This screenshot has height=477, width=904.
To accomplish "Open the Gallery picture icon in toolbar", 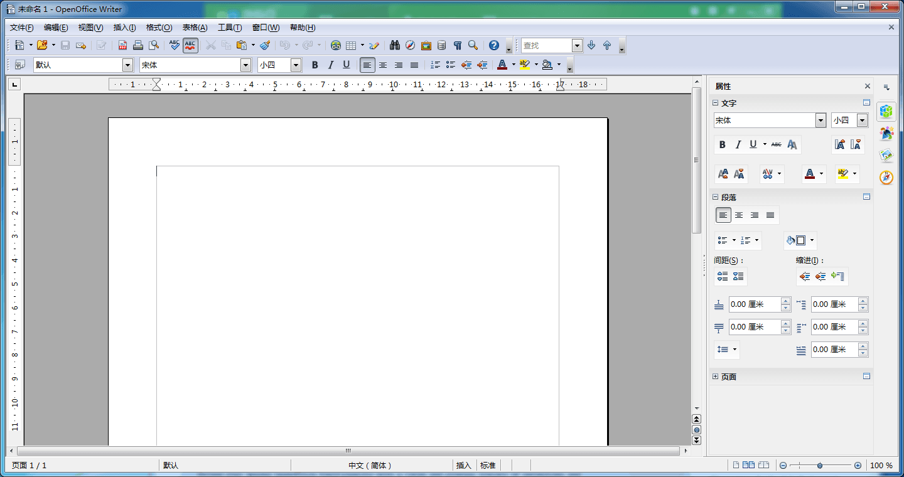I will pyautogui.click(x=426, y=45).
